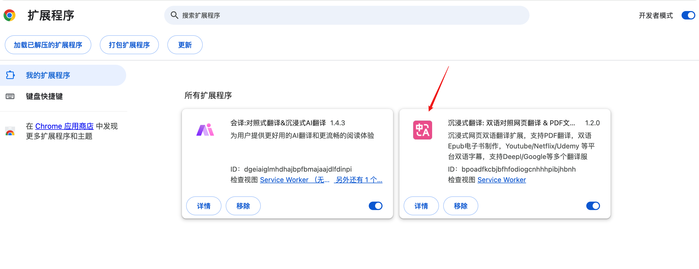Focus the 搜索扩展程序 search field

click(x=347, y=16)
